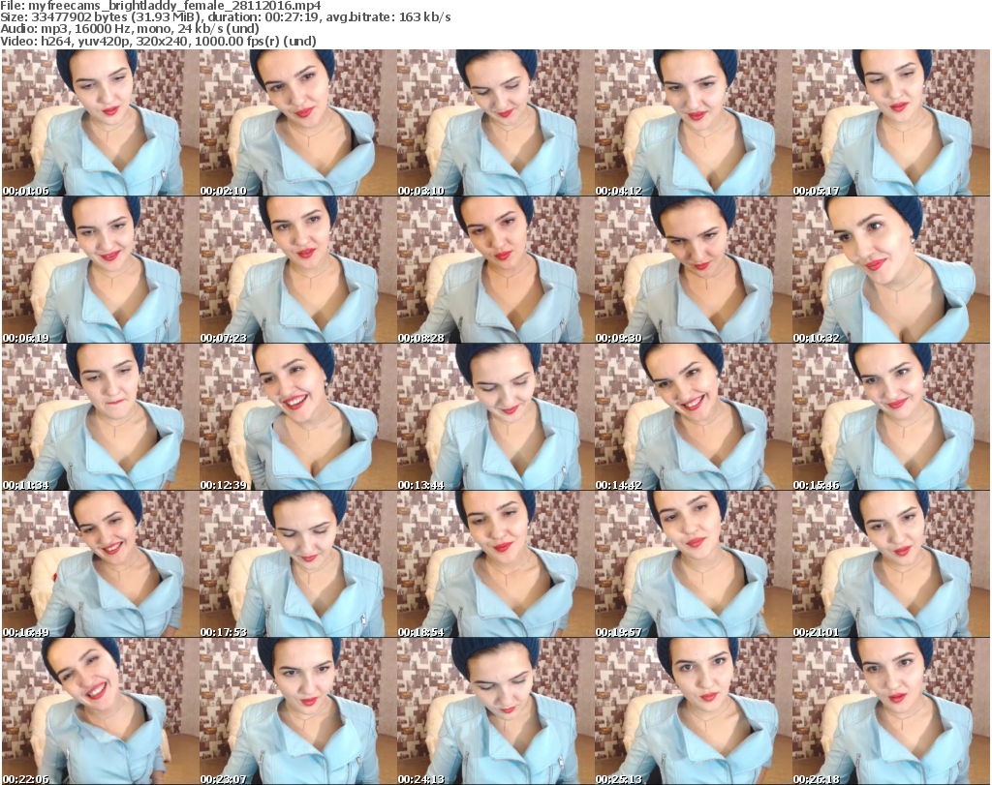Open the frame at 00:16:49

coord(99,564)
